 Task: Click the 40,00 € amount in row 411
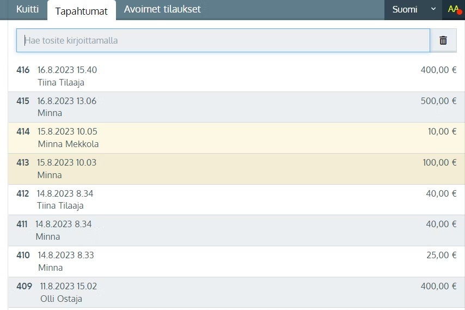click(441, 224)
